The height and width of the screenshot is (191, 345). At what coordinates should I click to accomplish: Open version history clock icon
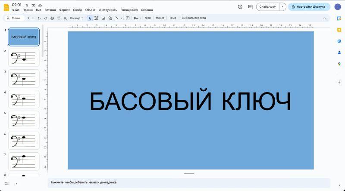(x=240, y=7)
